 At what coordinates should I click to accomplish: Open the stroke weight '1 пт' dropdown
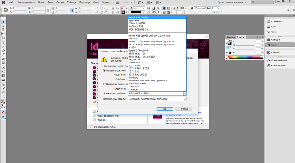point(143,8)
